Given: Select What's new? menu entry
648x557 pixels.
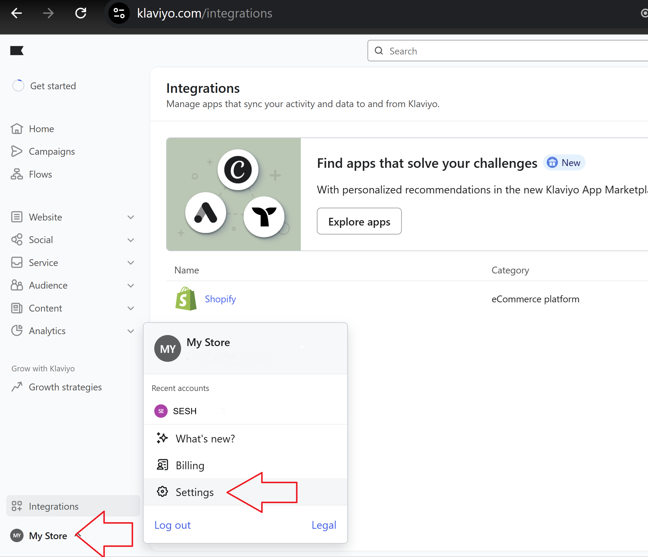Looking at the screenshot, I should click(x=205, y=439).
